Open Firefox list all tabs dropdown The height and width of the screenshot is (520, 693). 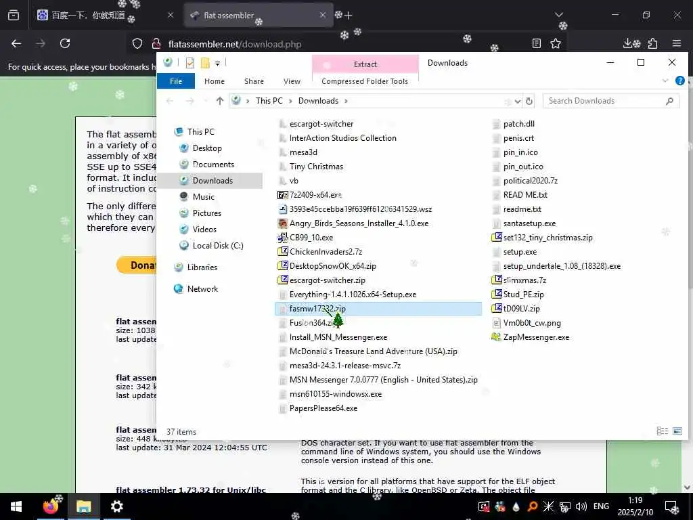(559, 15)
